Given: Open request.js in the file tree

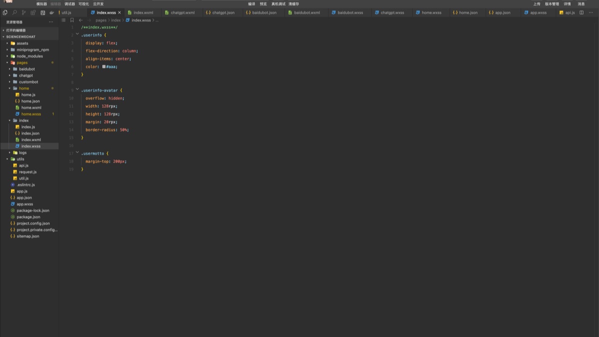Looking at the screenshot, I should coord(27,172).
